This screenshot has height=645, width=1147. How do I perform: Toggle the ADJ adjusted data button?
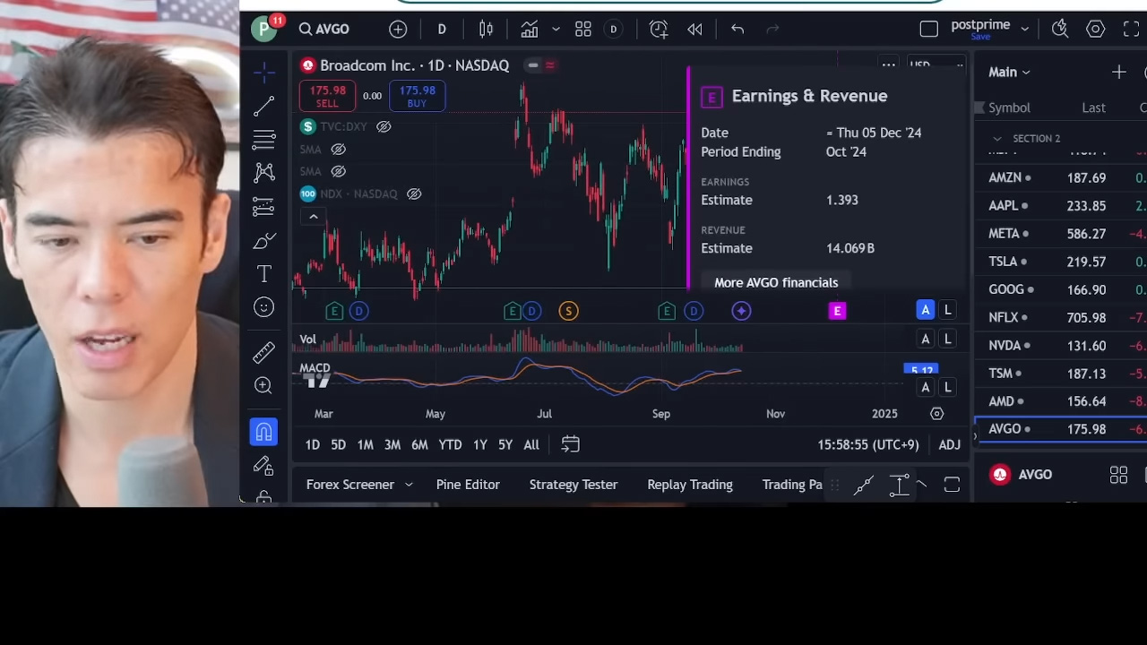point(949,444)
